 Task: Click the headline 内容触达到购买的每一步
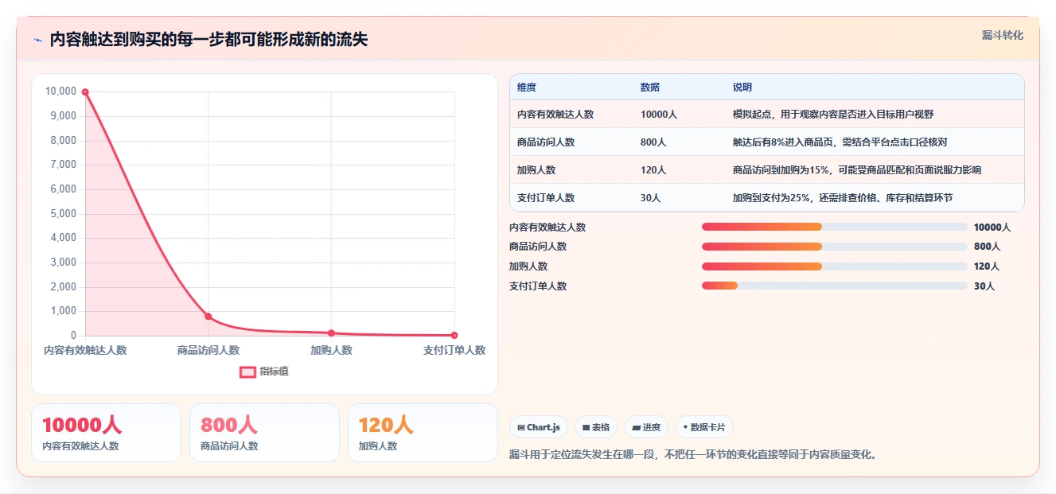[209, 40]
